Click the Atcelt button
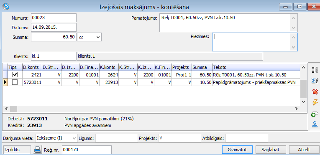 (304, 150)
